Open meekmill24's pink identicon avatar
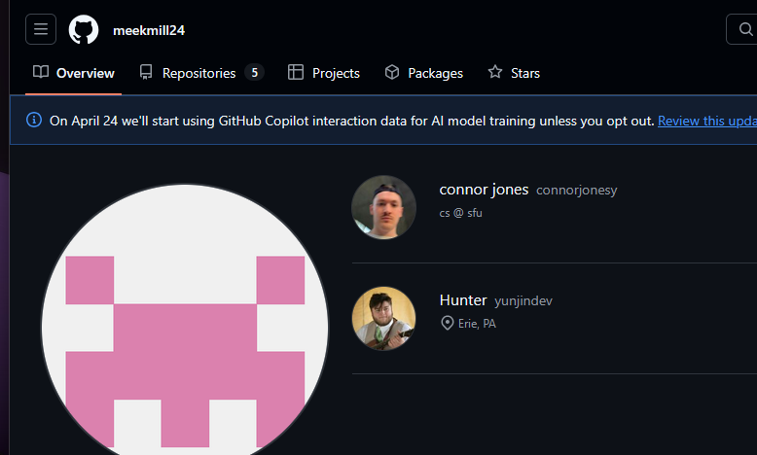Viewport: 757px width, 455px height. coord(185,320)
